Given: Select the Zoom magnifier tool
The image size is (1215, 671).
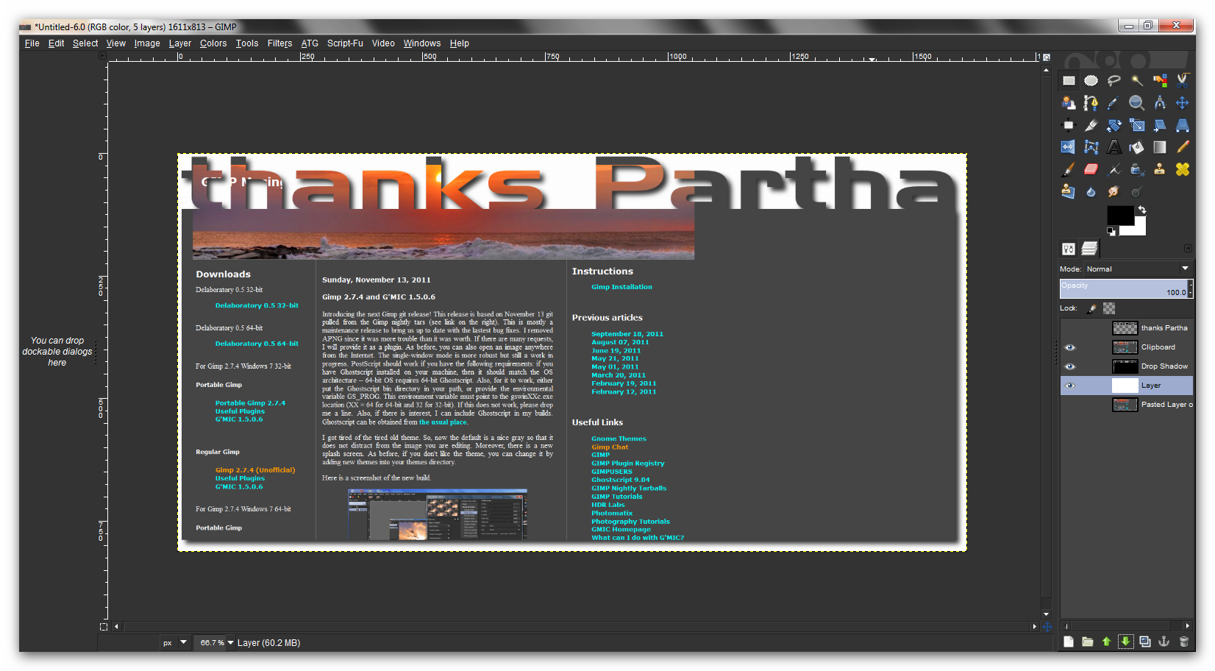Looking at the screenshot, I should (1137, 103).
